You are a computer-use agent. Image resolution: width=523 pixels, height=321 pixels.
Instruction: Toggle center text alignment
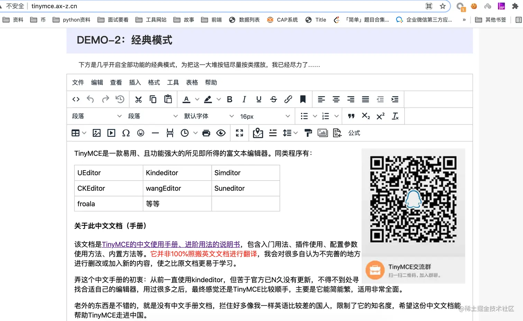336,100
